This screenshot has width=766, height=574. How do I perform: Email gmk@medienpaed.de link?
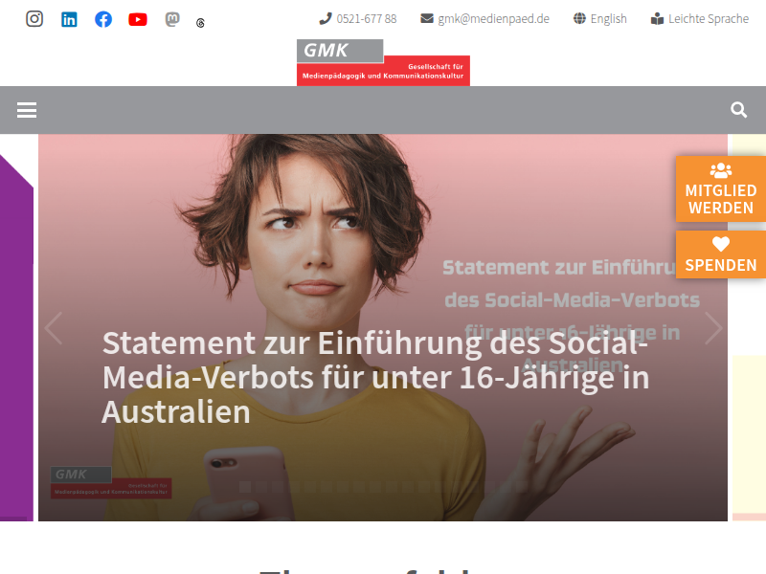tap(484, 18)
